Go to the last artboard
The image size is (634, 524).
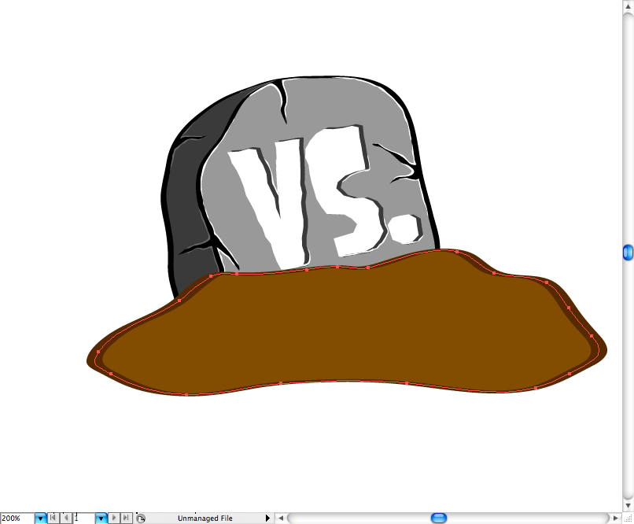coord(126,518)
